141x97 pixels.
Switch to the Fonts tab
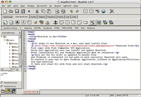(33, 17)
